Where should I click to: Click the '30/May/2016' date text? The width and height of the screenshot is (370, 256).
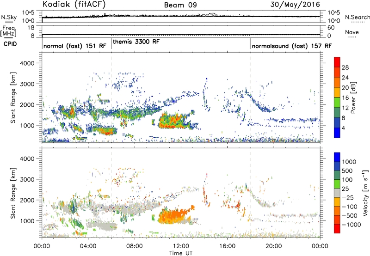click(x=295, y=5)
